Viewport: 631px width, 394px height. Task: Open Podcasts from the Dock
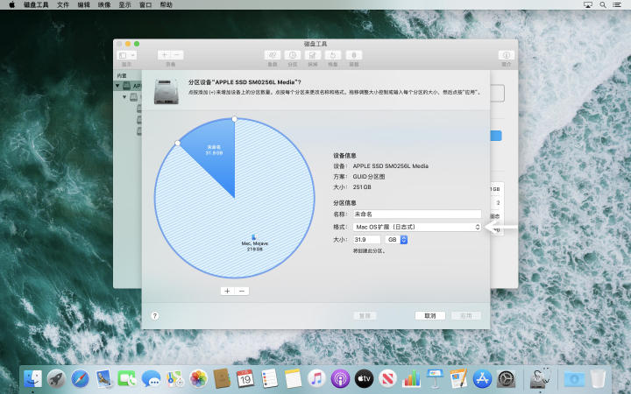(x=340, y=379)
